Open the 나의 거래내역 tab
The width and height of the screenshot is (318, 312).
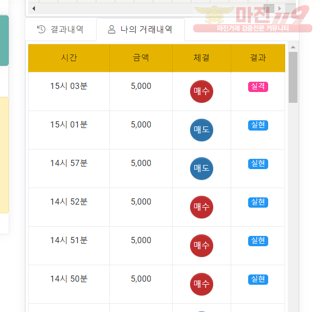(x=140, y=29)
